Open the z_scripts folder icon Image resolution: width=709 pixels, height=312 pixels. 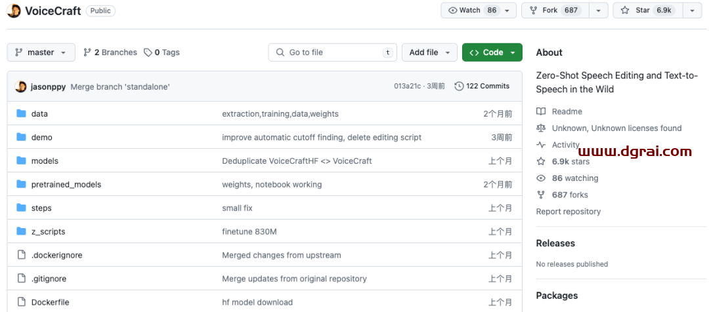pyautogui.click(x=21, y=231)
